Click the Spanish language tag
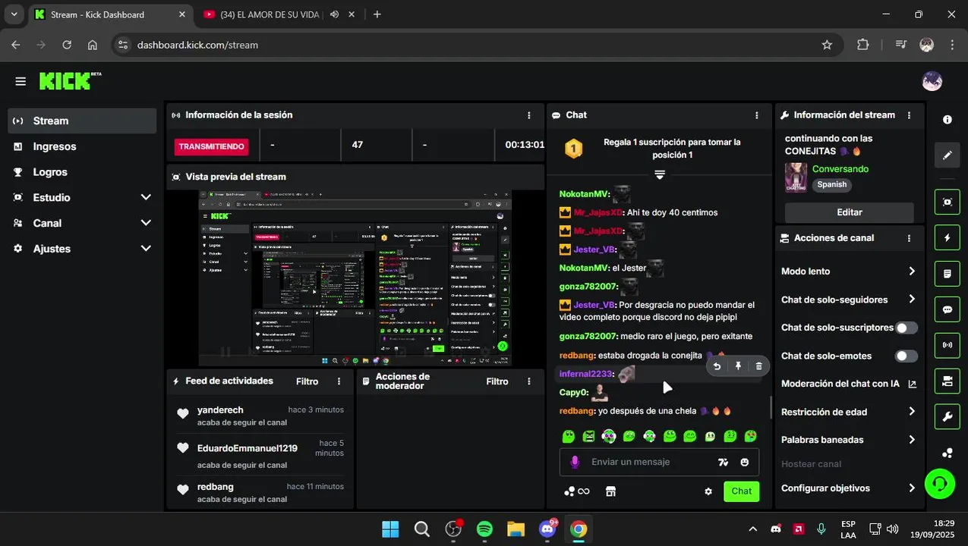Screen dimensions: 968x546 pos(831,184)
